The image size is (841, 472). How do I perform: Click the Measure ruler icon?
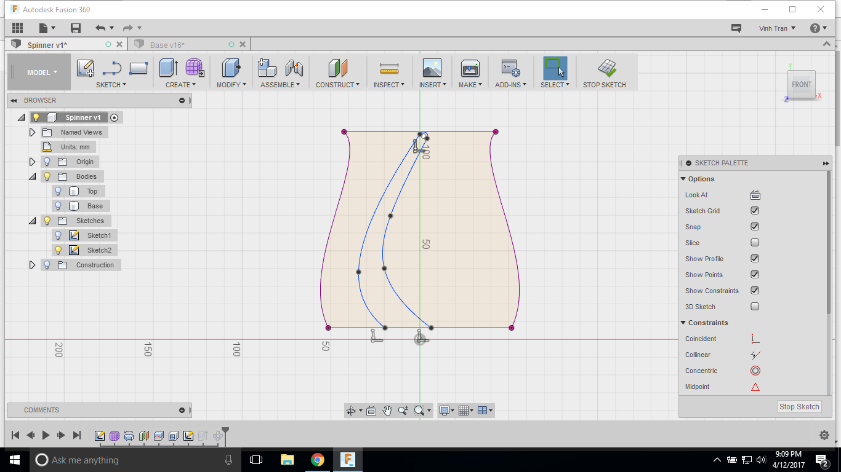click(x=389, y=68)
